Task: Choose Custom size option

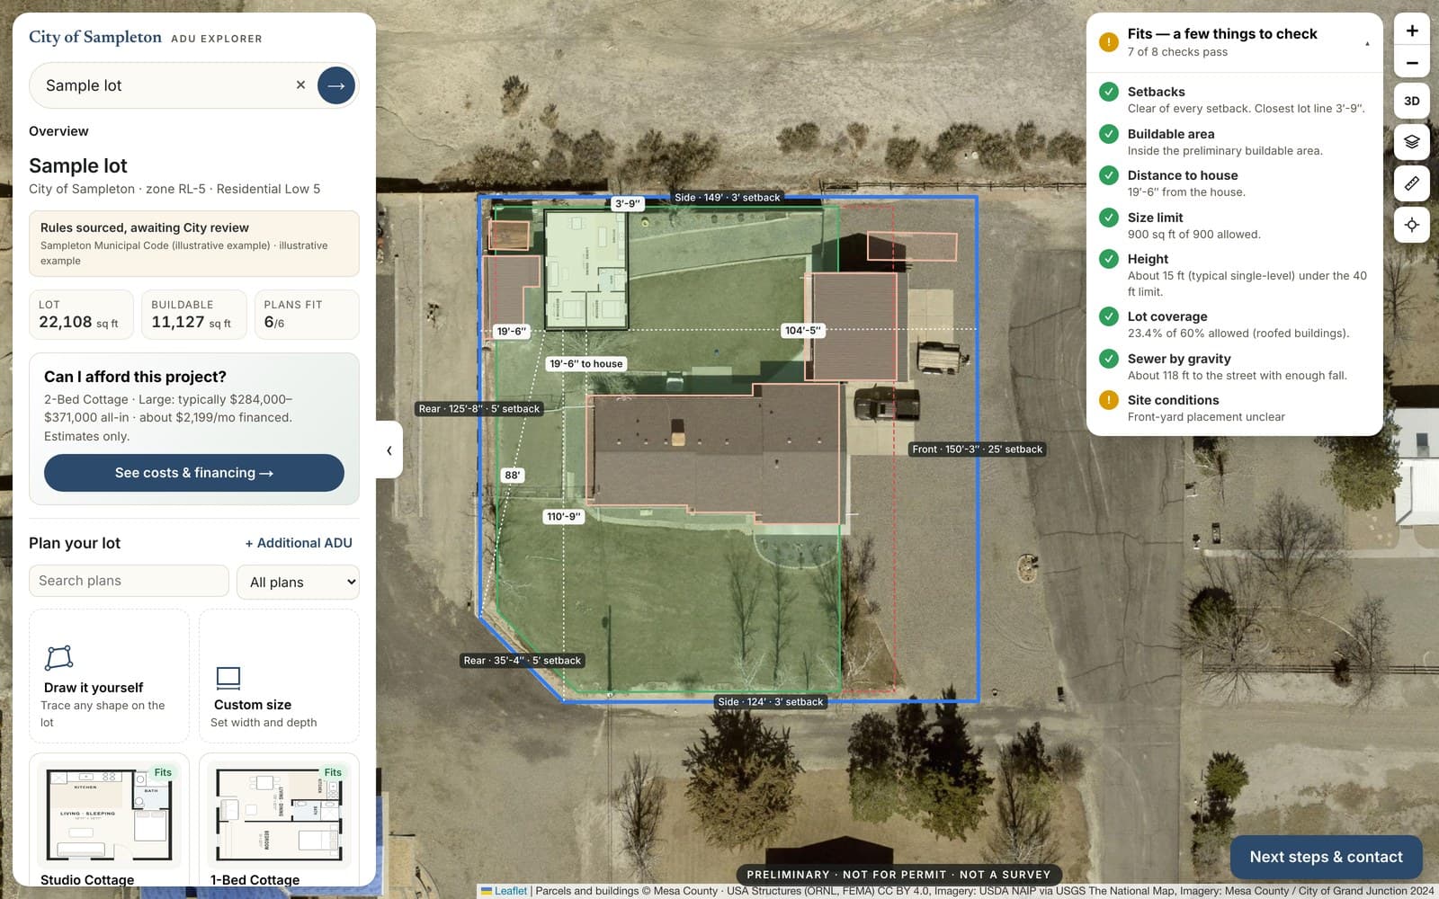Action: point(279,676)
